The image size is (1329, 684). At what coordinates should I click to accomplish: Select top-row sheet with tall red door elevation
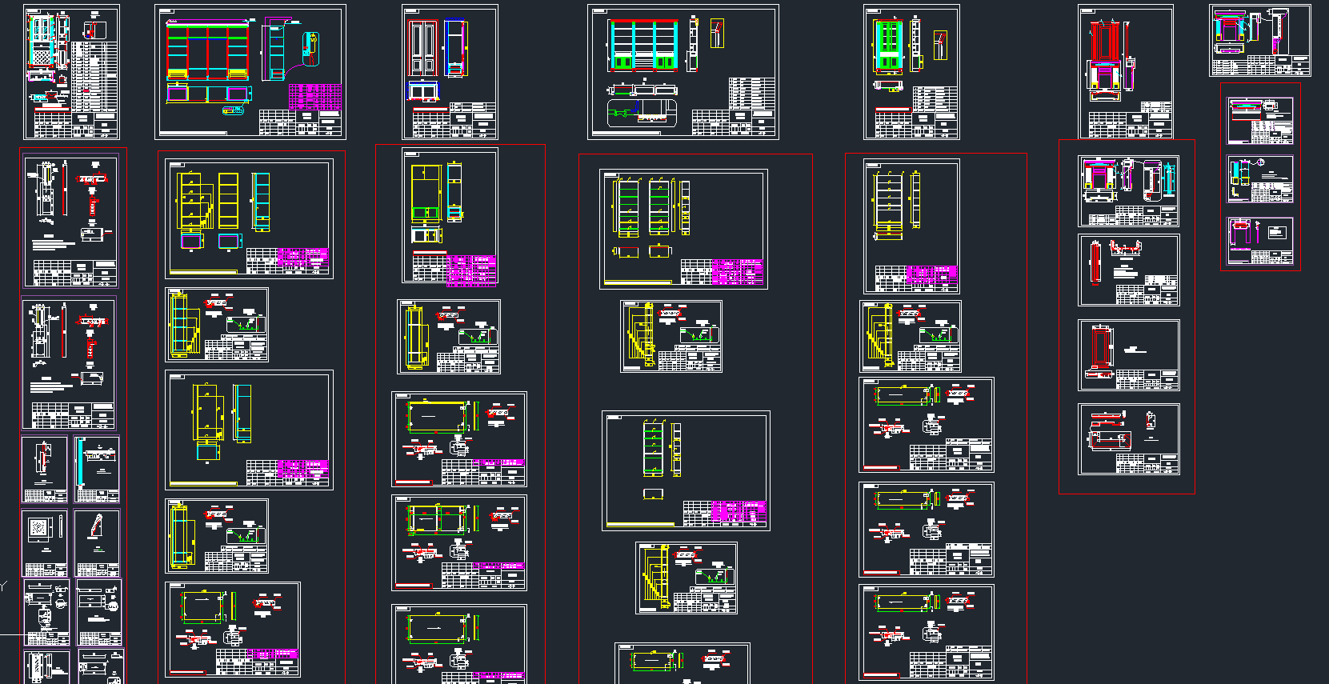tap(1125, 72)
